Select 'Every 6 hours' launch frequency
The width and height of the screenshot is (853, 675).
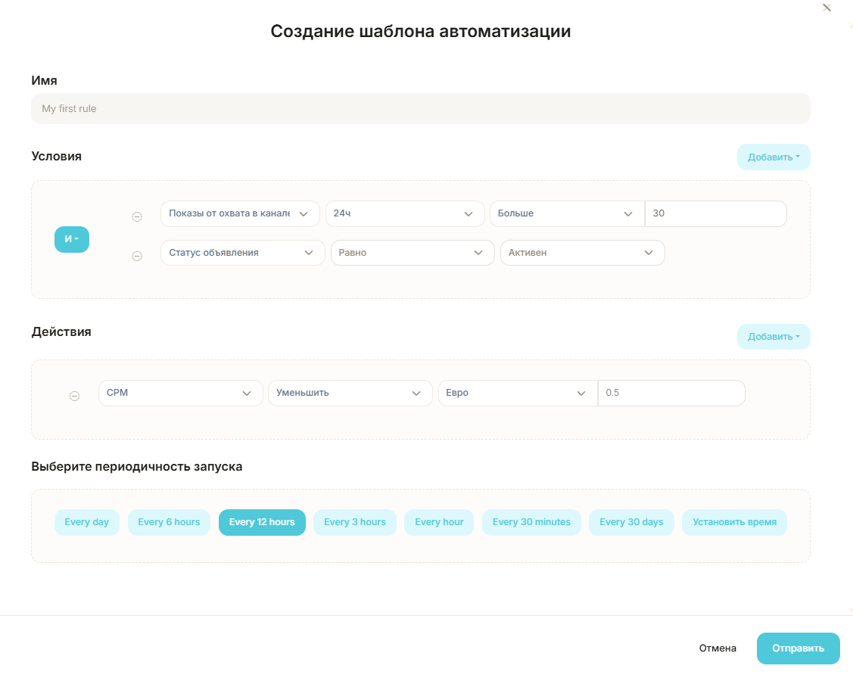(169, 522)
